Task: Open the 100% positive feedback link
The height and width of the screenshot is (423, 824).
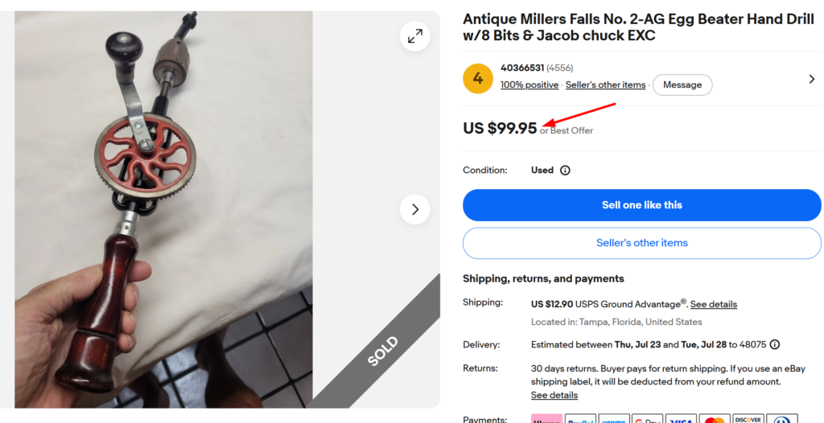Action: tap(529, 84)
